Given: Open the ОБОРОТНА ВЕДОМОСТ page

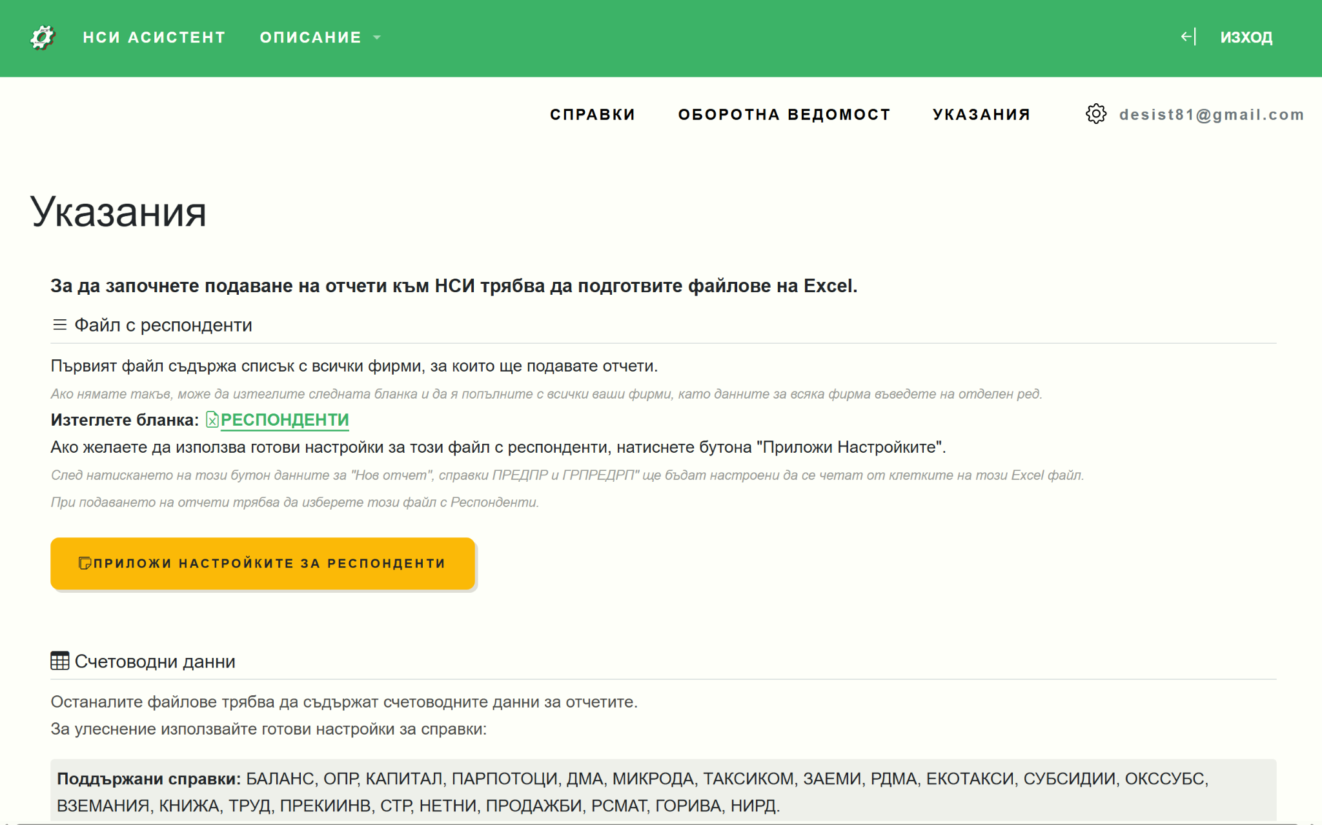Looking at the screenshot, I should (x=784, y=114).
